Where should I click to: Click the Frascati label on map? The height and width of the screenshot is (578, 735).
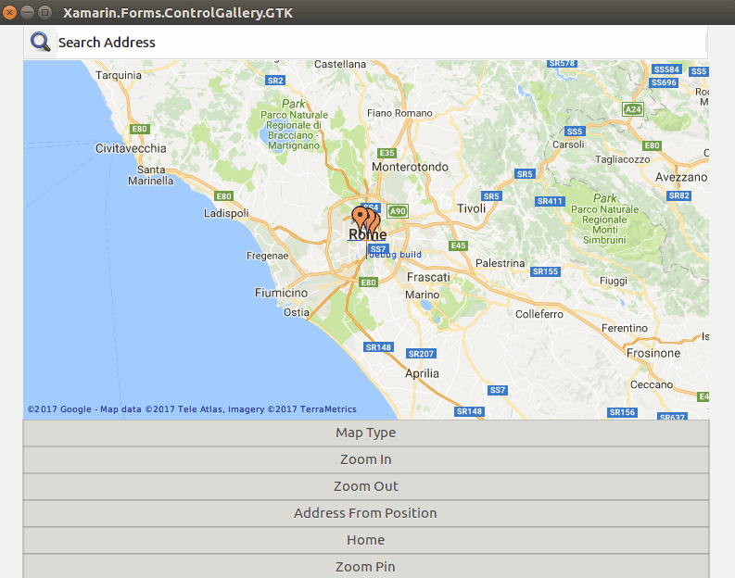click(428, 277)
